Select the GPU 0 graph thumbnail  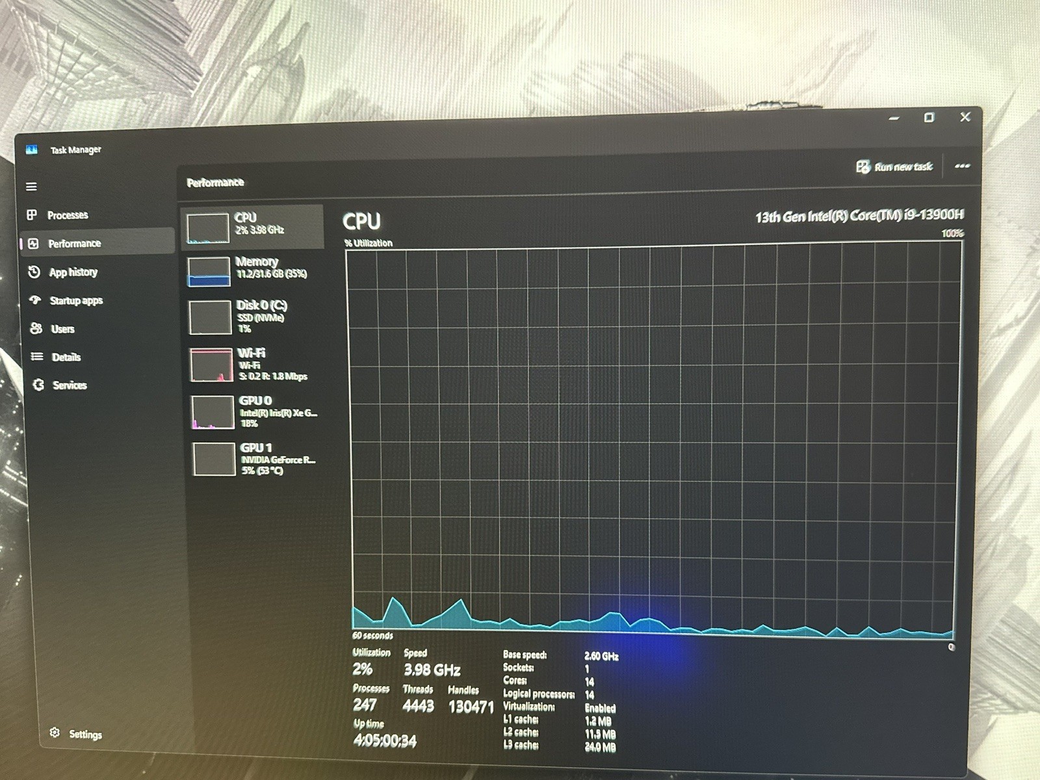[x=213, y=412]
